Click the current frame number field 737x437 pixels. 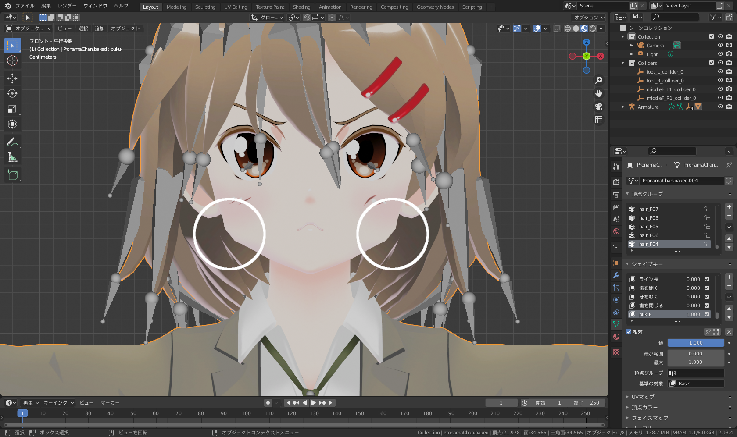click(x=501, y=403)
